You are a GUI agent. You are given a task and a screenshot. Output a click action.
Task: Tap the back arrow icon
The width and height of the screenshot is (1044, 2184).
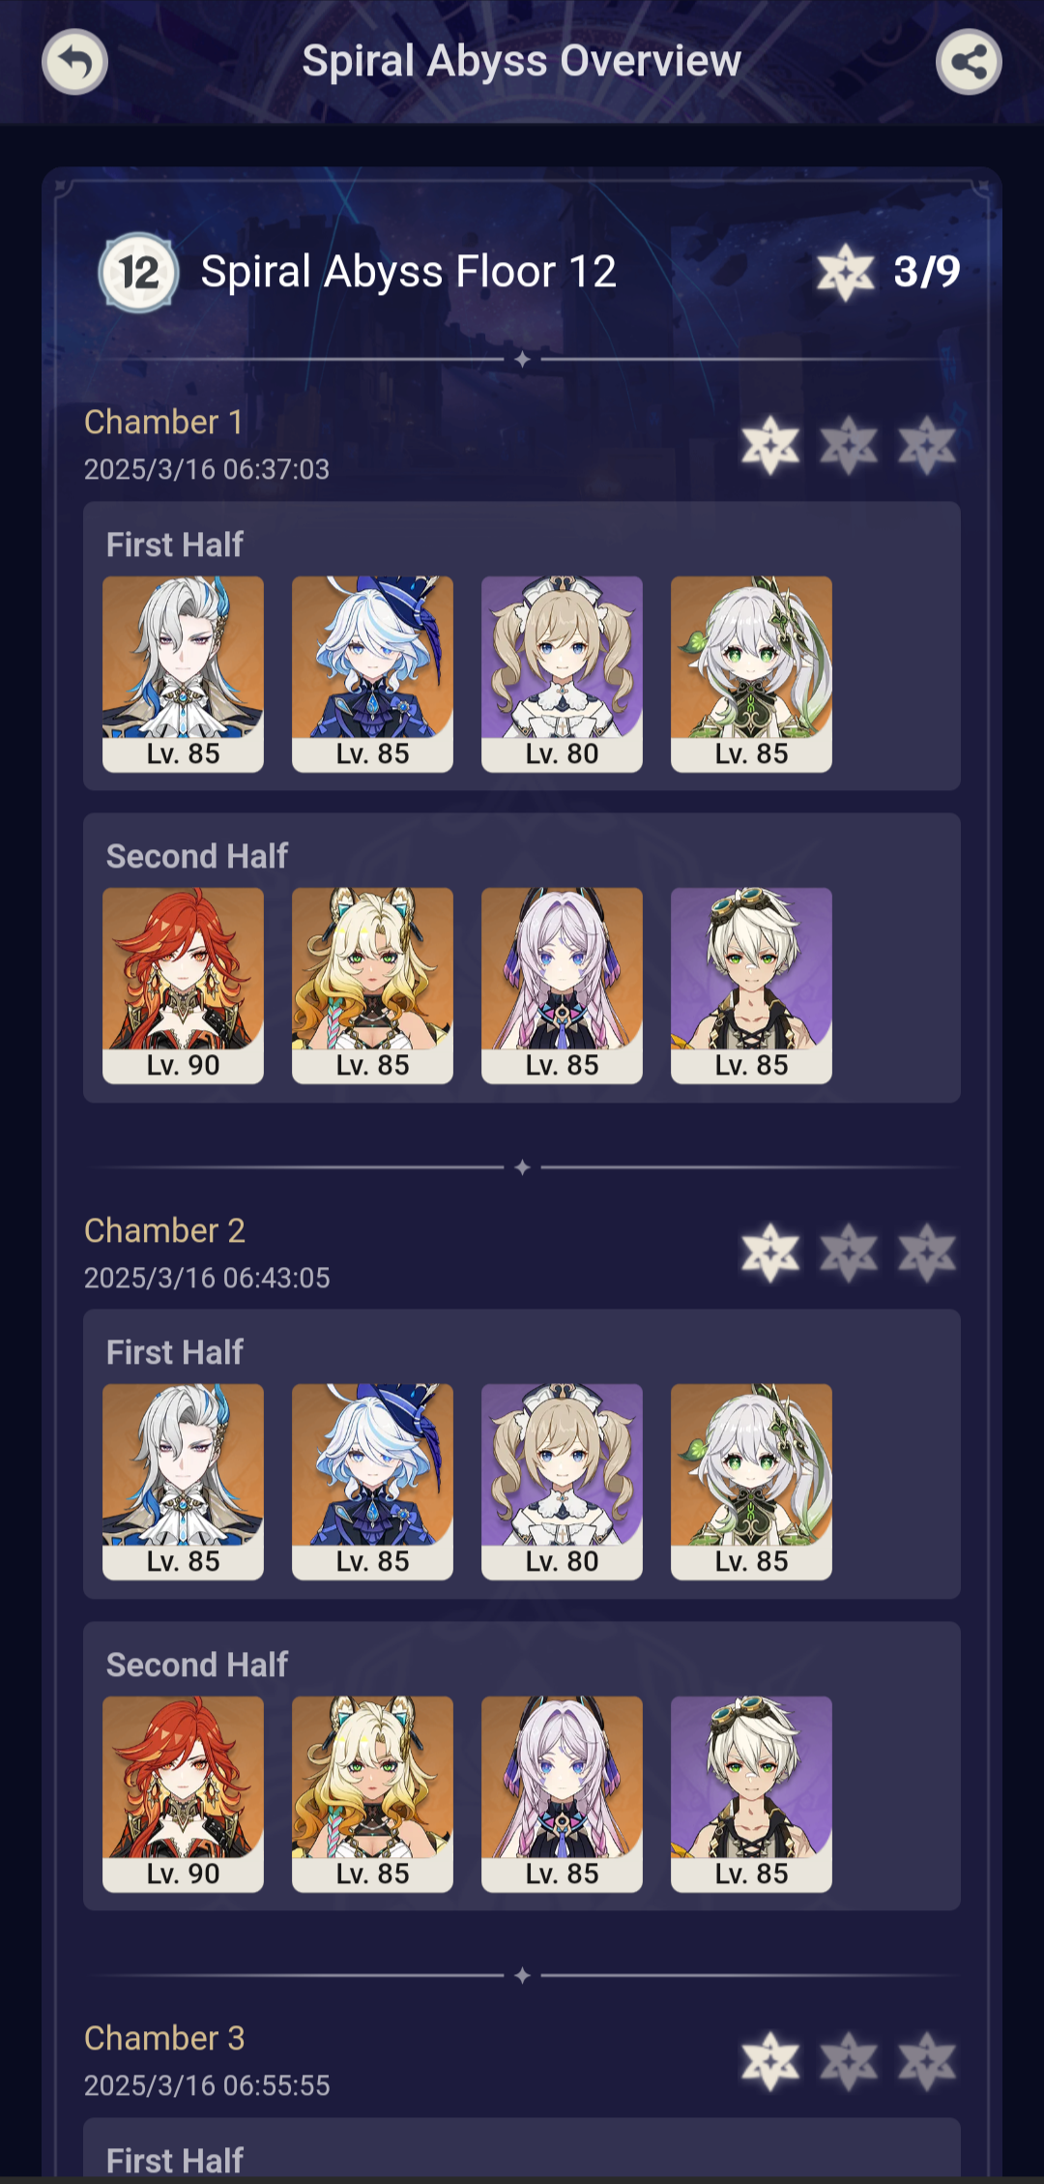(x=74, y=62)
